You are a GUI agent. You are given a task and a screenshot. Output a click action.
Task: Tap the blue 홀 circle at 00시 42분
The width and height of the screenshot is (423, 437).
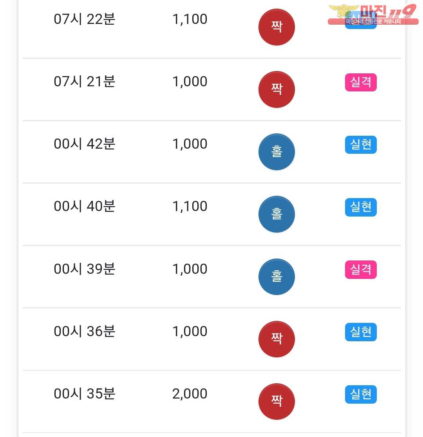coord(277,152)
